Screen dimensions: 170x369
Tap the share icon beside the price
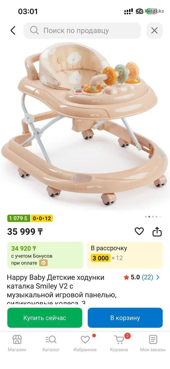click(157, 231)
